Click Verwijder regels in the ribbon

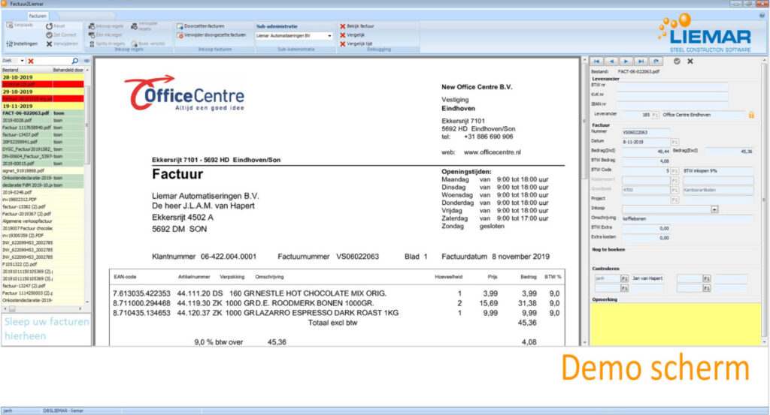144,26
